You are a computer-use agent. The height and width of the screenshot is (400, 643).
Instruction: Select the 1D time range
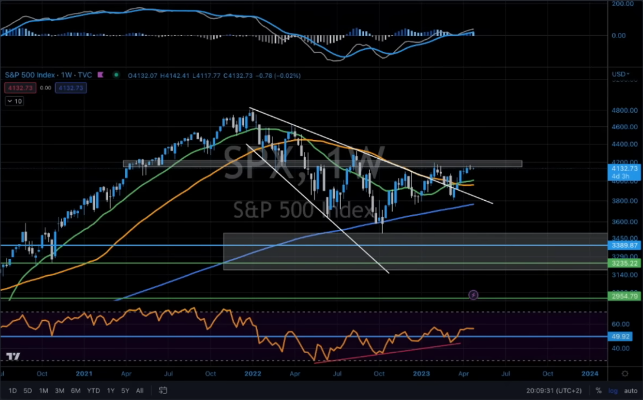(12, 390)
